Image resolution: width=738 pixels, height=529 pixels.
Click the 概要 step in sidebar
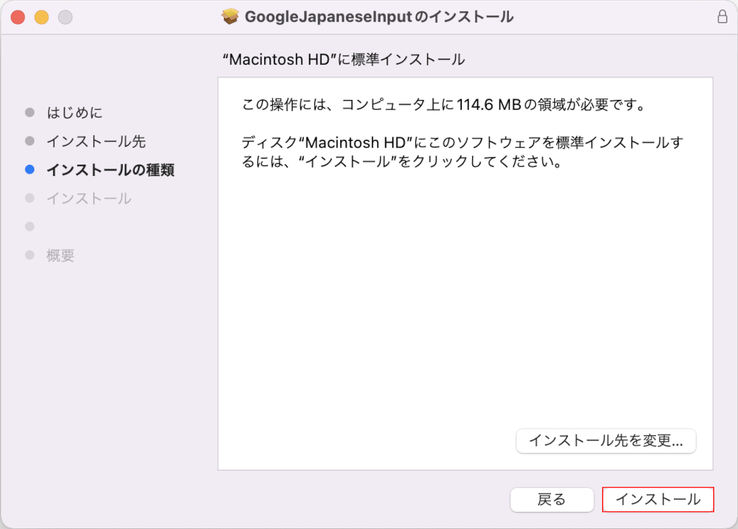pos(60,255)
